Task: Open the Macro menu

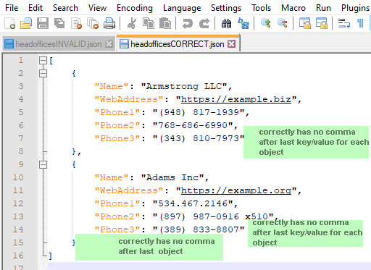Action: point(293,8)
